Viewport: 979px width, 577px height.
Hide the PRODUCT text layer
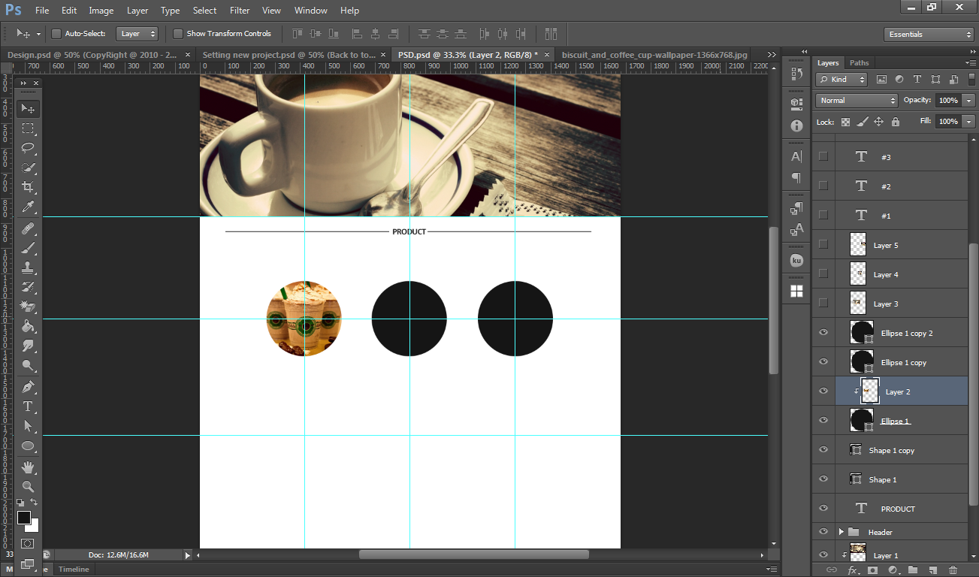tap(823, 509)
